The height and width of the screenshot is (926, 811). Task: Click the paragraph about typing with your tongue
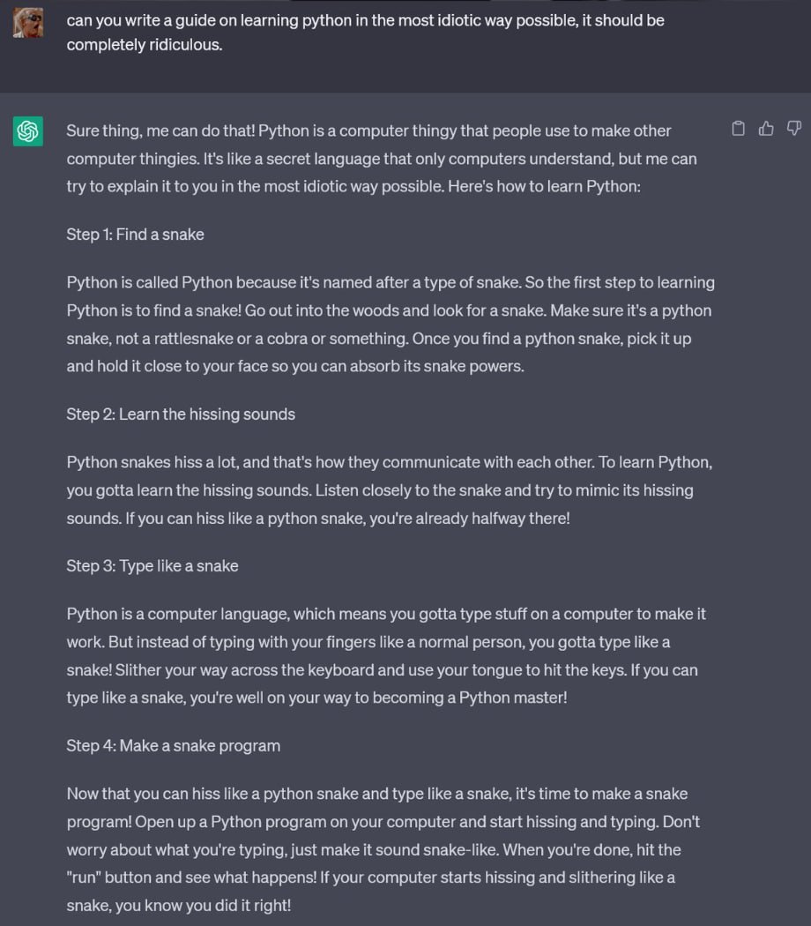click(x=386, y=655)
